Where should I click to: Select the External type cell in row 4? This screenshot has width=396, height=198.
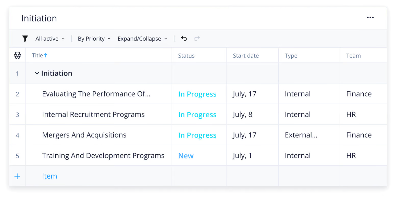(x=301, y=135)
